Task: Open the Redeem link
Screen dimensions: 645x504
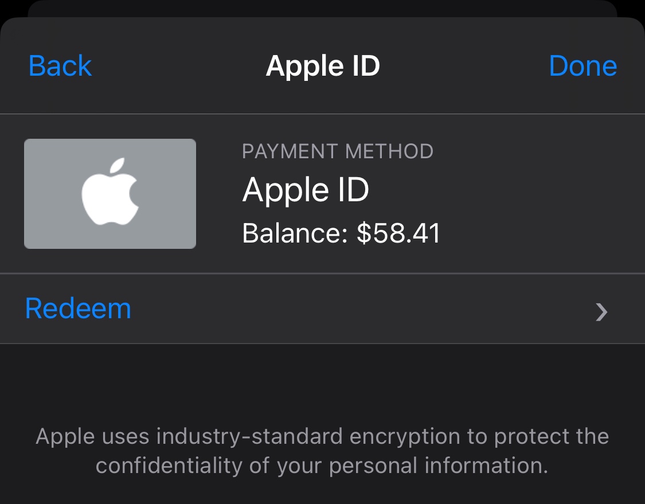Action: [x=79, y=308]
